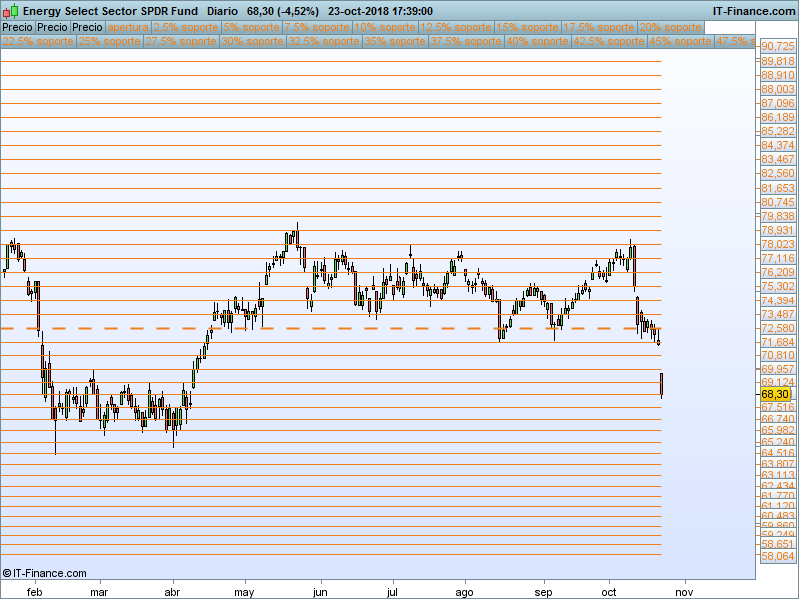Screen dimensions: 799x599
Task: Pick the 27.5% soporte label
Action: coord(181,41)
